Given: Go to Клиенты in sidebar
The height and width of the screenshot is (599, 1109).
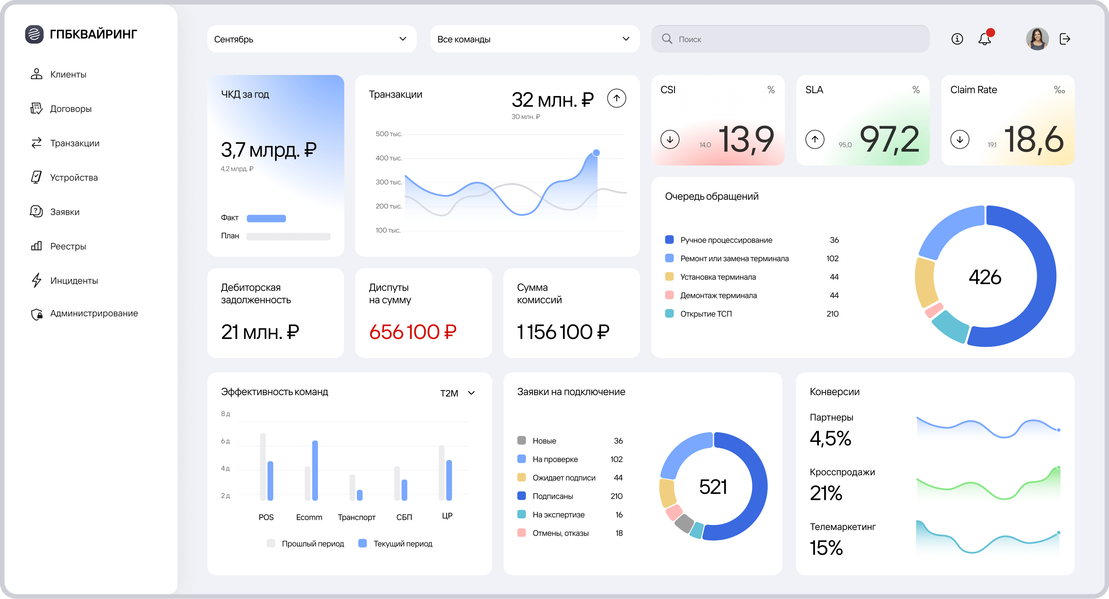Looking at the screenshot, I should pyautogui.click(x=68, y=74).
